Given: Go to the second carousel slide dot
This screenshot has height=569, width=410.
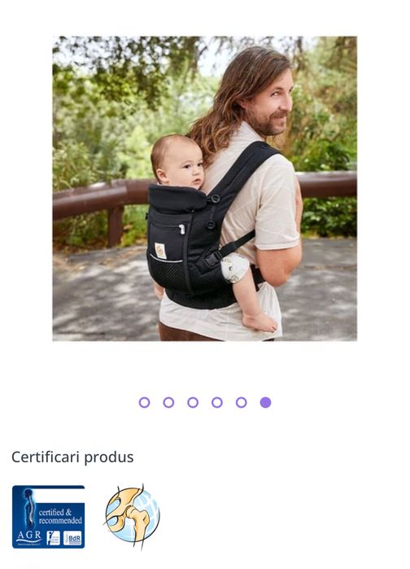Looking at the screenshot, I should pyautogui.click(x=168, y=402).
